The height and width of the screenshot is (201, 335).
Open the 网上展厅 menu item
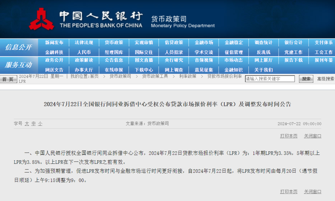[263, 60]
